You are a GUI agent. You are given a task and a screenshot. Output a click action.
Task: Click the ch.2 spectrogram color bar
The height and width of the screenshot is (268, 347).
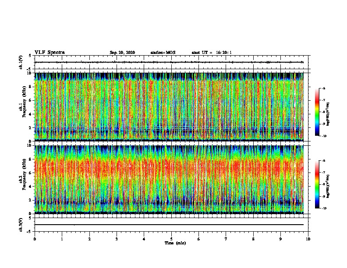tap(317, 184)
